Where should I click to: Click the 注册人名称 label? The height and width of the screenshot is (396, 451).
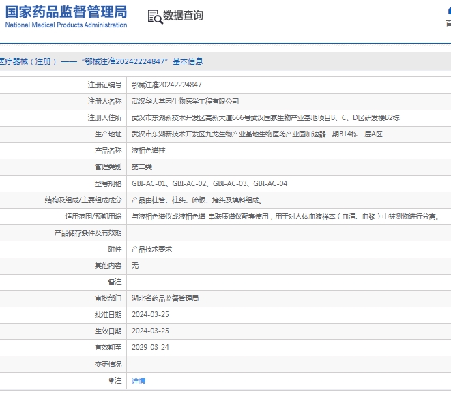[104, 101]
